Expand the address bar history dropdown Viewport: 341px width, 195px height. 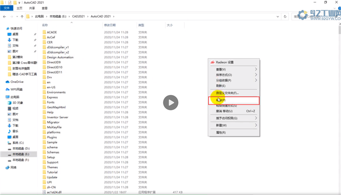278,16
